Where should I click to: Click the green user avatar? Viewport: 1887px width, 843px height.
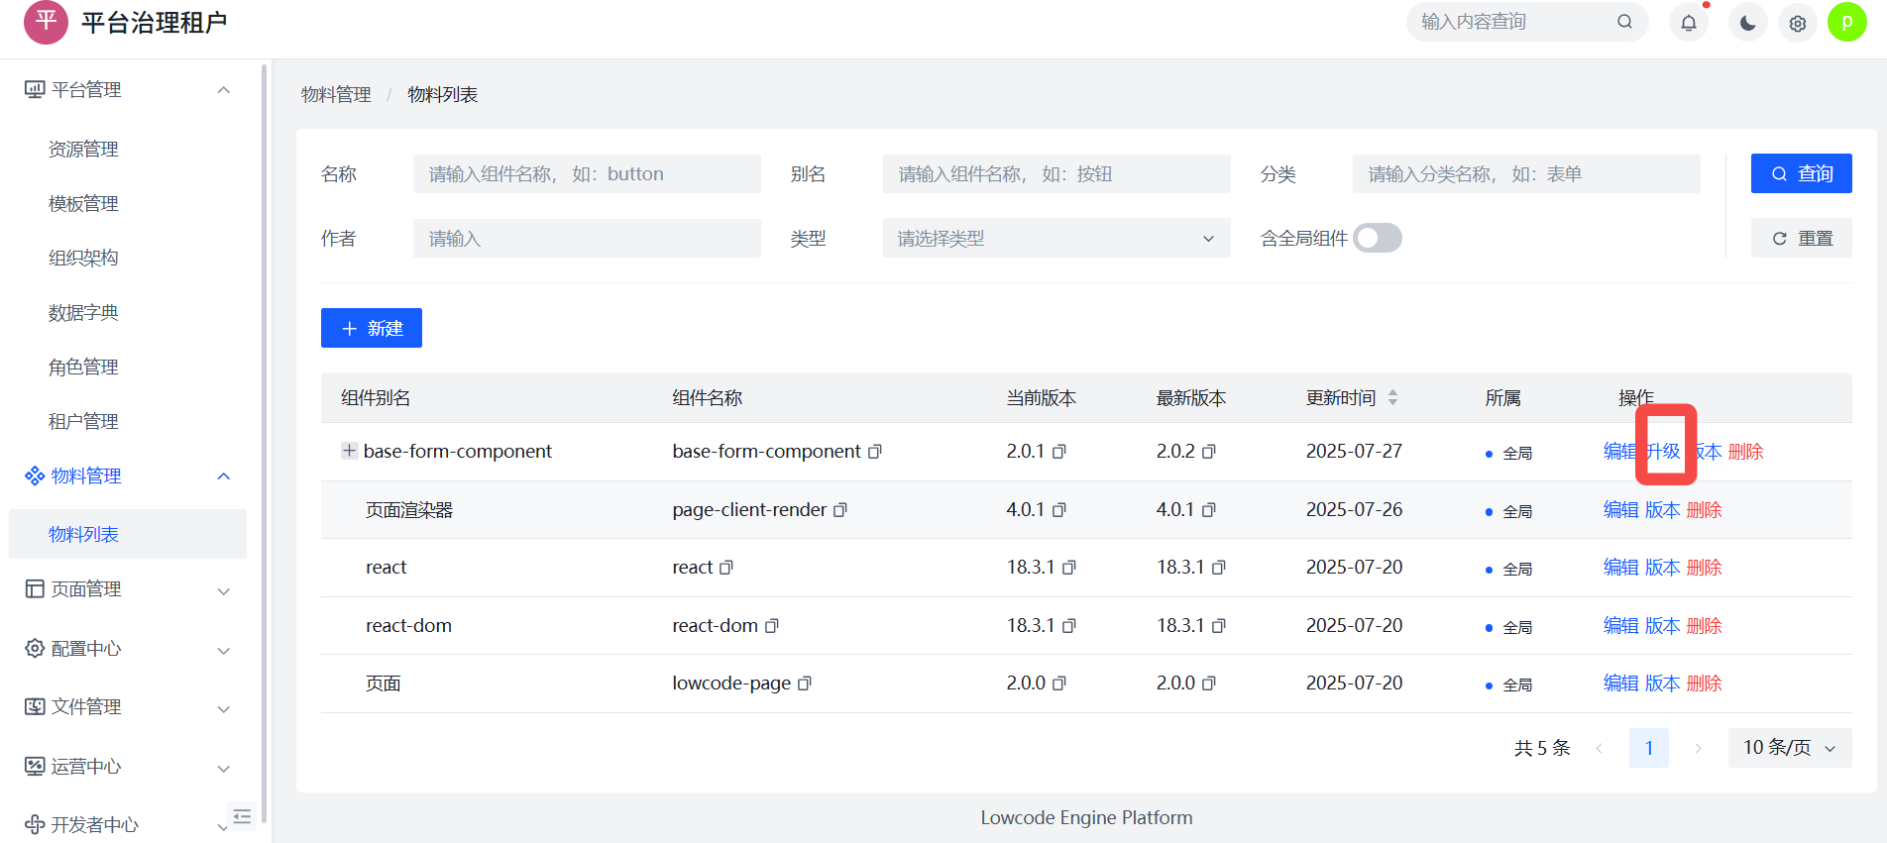click(1847, 22)
